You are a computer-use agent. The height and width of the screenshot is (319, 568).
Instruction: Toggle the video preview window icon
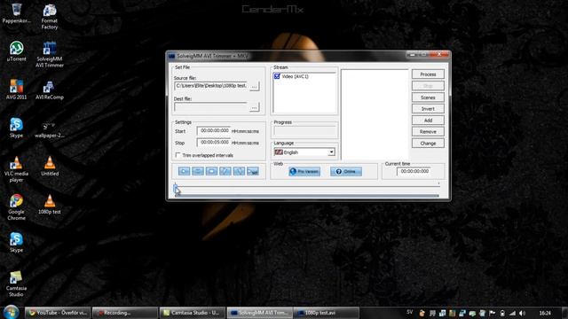coord(253,171)
